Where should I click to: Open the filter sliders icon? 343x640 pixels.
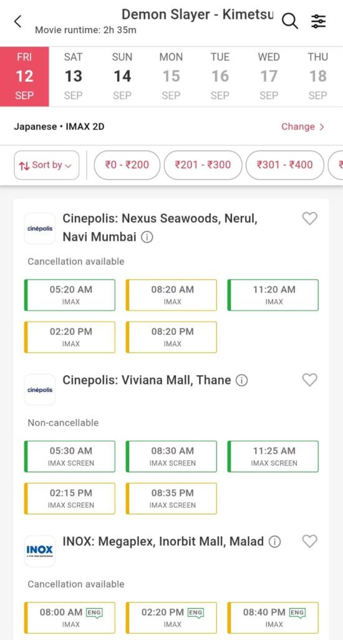point(318,21)
